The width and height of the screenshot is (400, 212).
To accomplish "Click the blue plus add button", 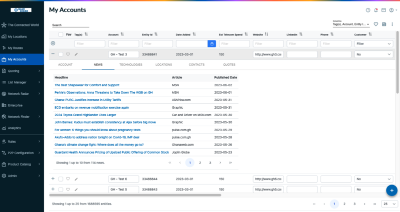I will coord(391,190).
